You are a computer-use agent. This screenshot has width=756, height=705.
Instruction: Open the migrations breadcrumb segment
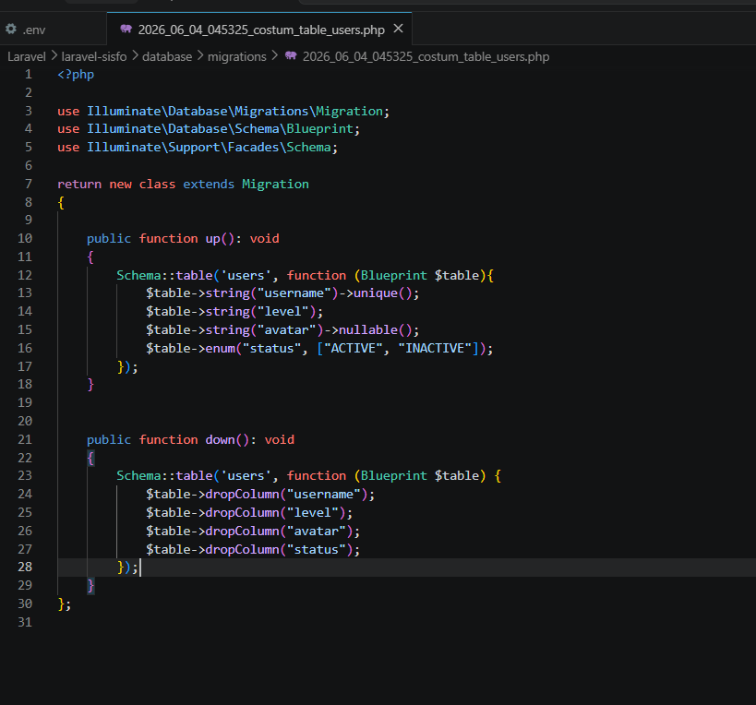click(x=236, y=56)
